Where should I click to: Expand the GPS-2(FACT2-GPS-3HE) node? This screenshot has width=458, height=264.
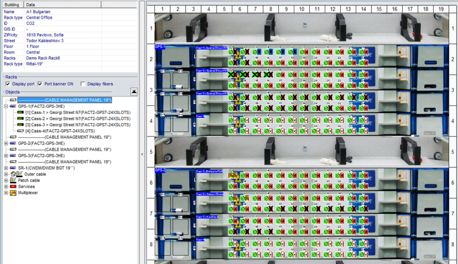click(5, 143)
